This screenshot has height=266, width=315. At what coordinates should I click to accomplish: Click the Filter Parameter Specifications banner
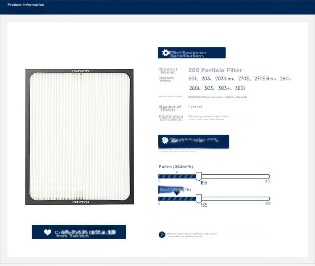click(192, 53)
